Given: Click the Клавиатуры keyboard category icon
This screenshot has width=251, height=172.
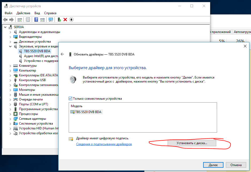Looking at the screenshot, I should click(15, 66).
